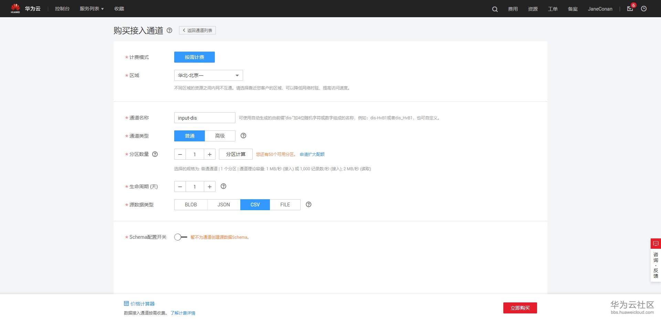Screen dimensions: 661x321
Task: Select BLOB source data type
Action: 191,205
